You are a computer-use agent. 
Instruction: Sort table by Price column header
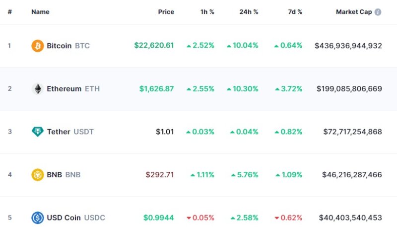click(x=166, y=12)
